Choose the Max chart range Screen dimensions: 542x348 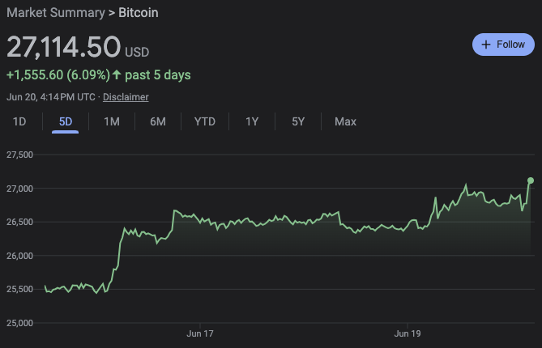click(x=345, y=121)
